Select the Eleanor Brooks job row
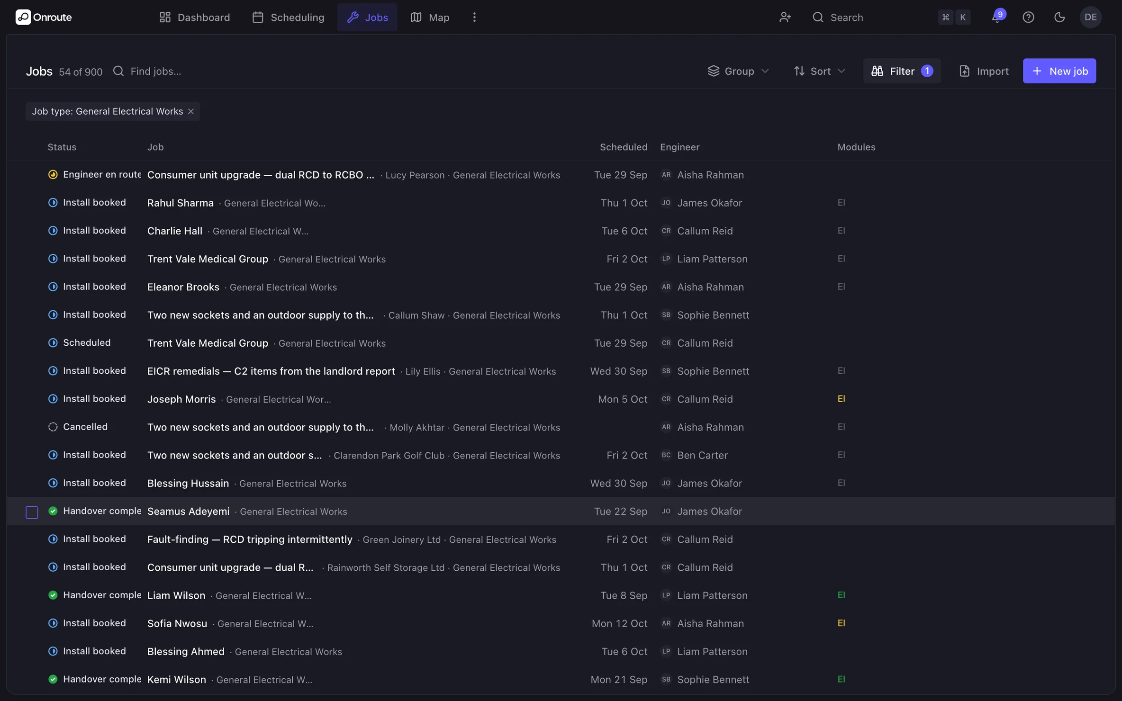This screenshot has height=701, width=1122. pos(561,287)
